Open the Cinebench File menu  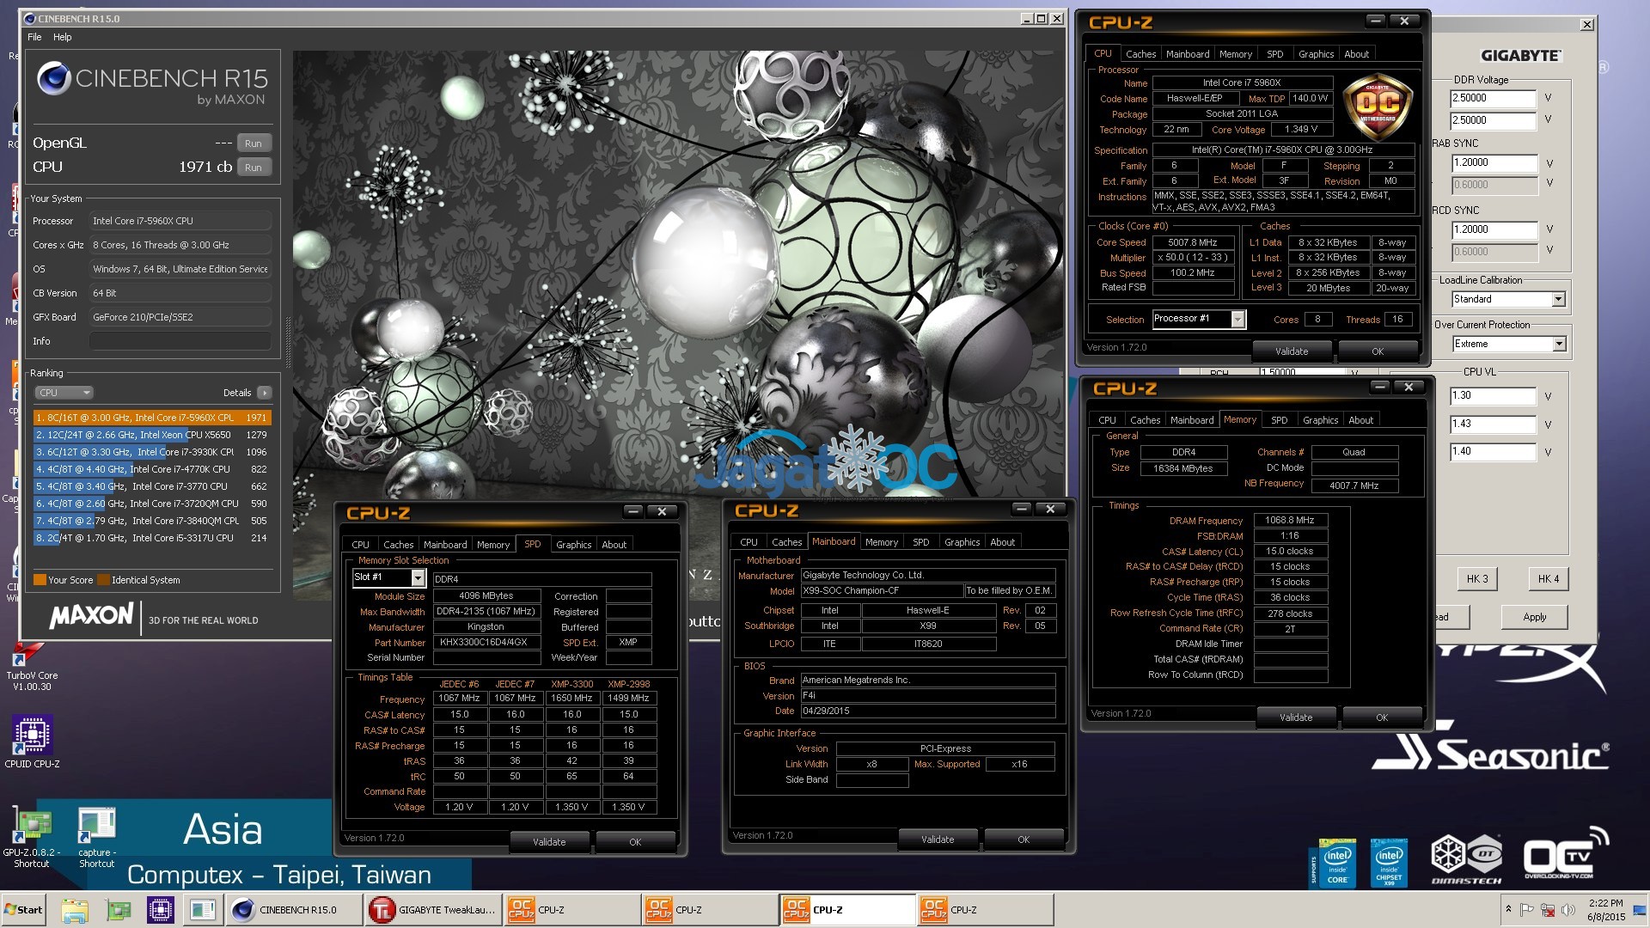(34, 37)
